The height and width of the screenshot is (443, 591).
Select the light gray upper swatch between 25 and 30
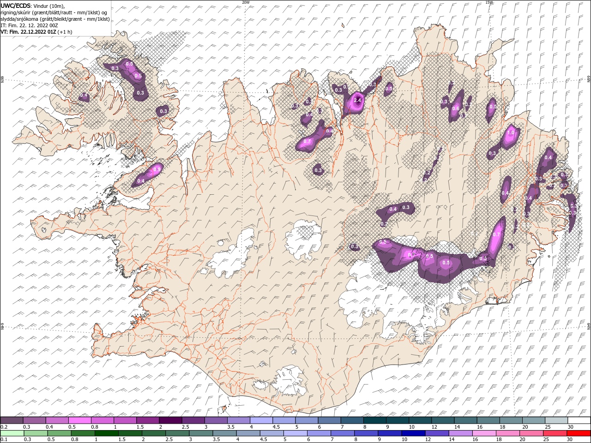click(x=556, y=420)
